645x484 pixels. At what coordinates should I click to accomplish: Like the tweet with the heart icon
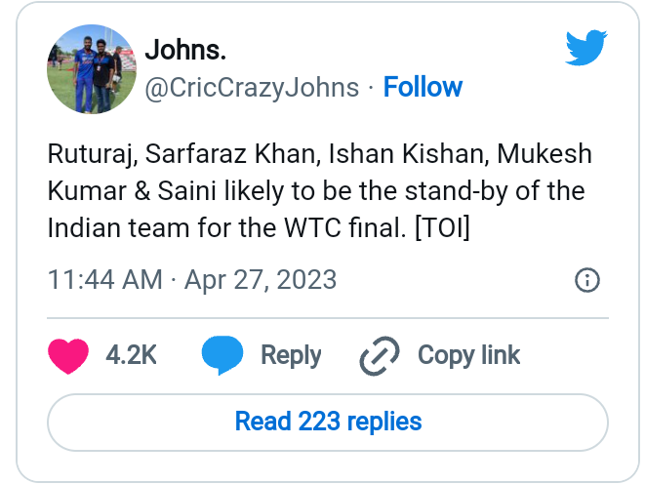coord(68,356)
